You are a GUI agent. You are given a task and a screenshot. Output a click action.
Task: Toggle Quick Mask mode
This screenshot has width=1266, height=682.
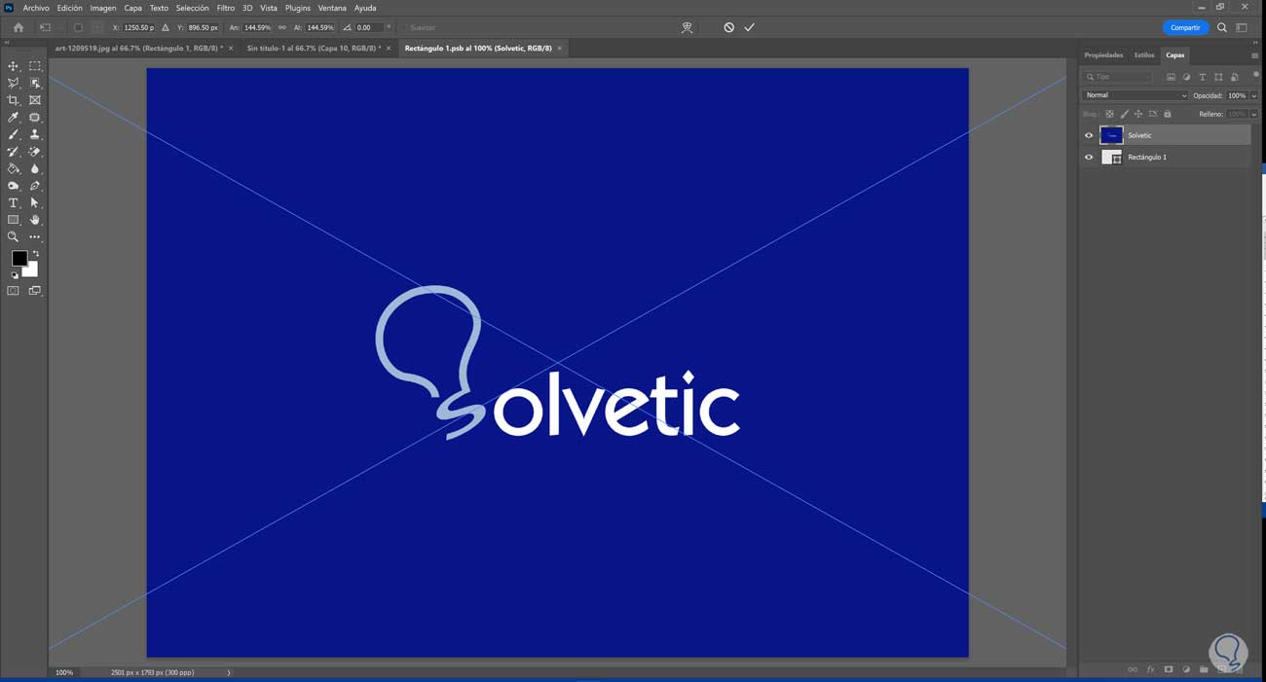[x=14, y=291]
